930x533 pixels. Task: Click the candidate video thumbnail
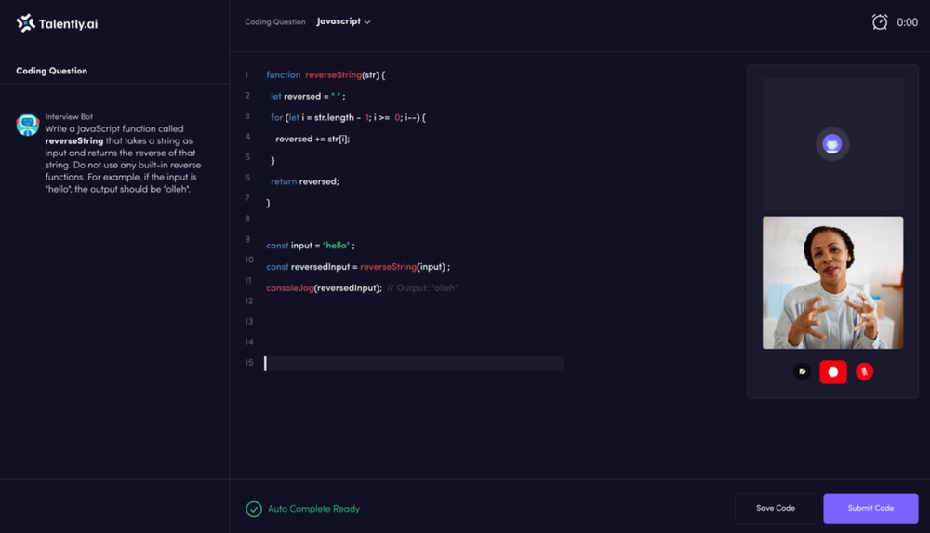[x=832, y=283]
